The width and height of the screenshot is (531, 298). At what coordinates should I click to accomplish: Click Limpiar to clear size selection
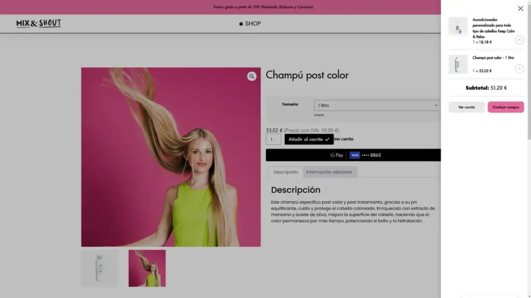(x=319, y=115)
